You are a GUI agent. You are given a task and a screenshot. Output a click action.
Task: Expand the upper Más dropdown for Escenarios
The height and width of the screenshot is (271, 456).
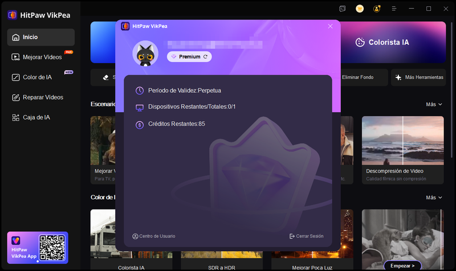click(433, 104)
